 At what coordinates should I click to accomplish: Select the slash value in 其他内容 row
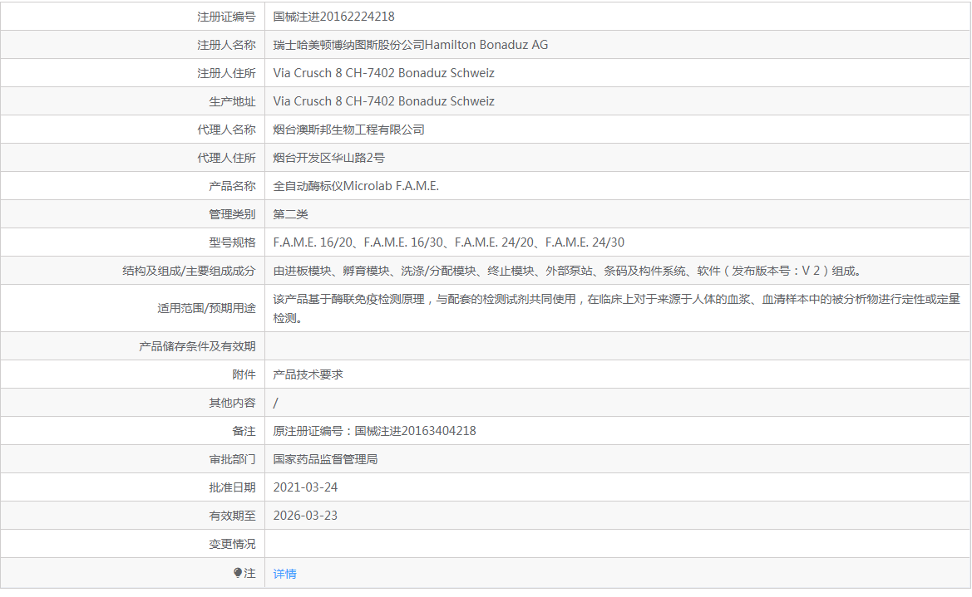276,404
